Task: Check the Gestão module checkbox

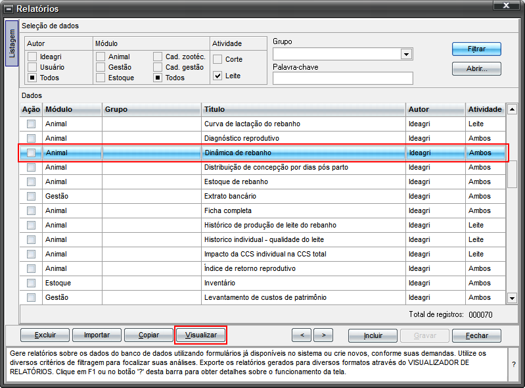Action: coord(100,67)
